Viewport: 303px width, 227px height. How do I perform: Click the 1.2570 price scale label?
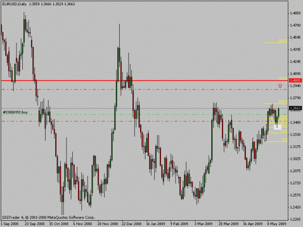295,195
